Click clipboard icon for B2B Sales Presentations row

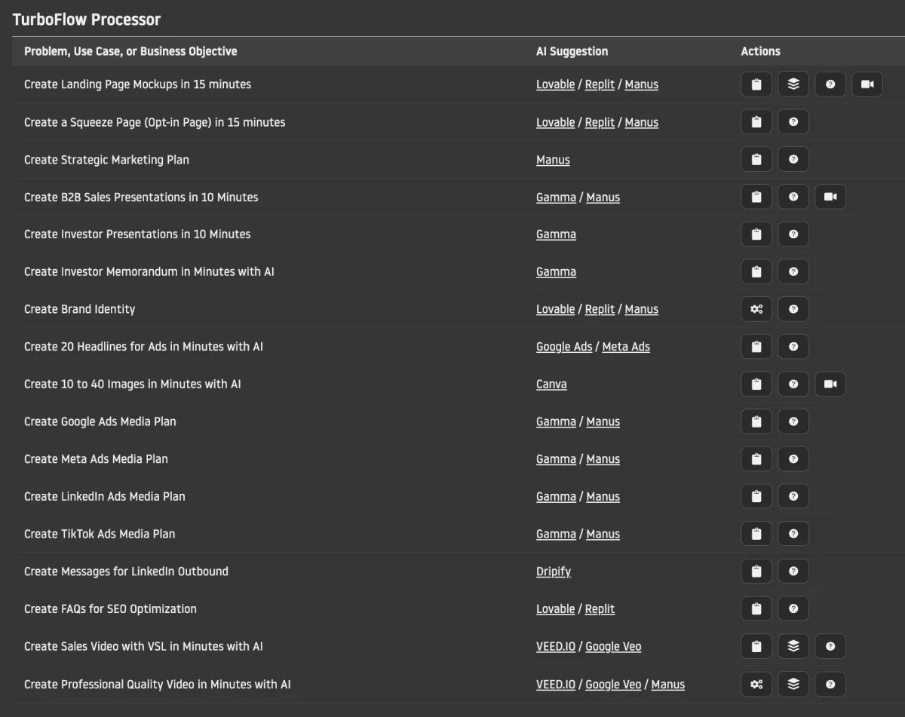pos(756,197)
